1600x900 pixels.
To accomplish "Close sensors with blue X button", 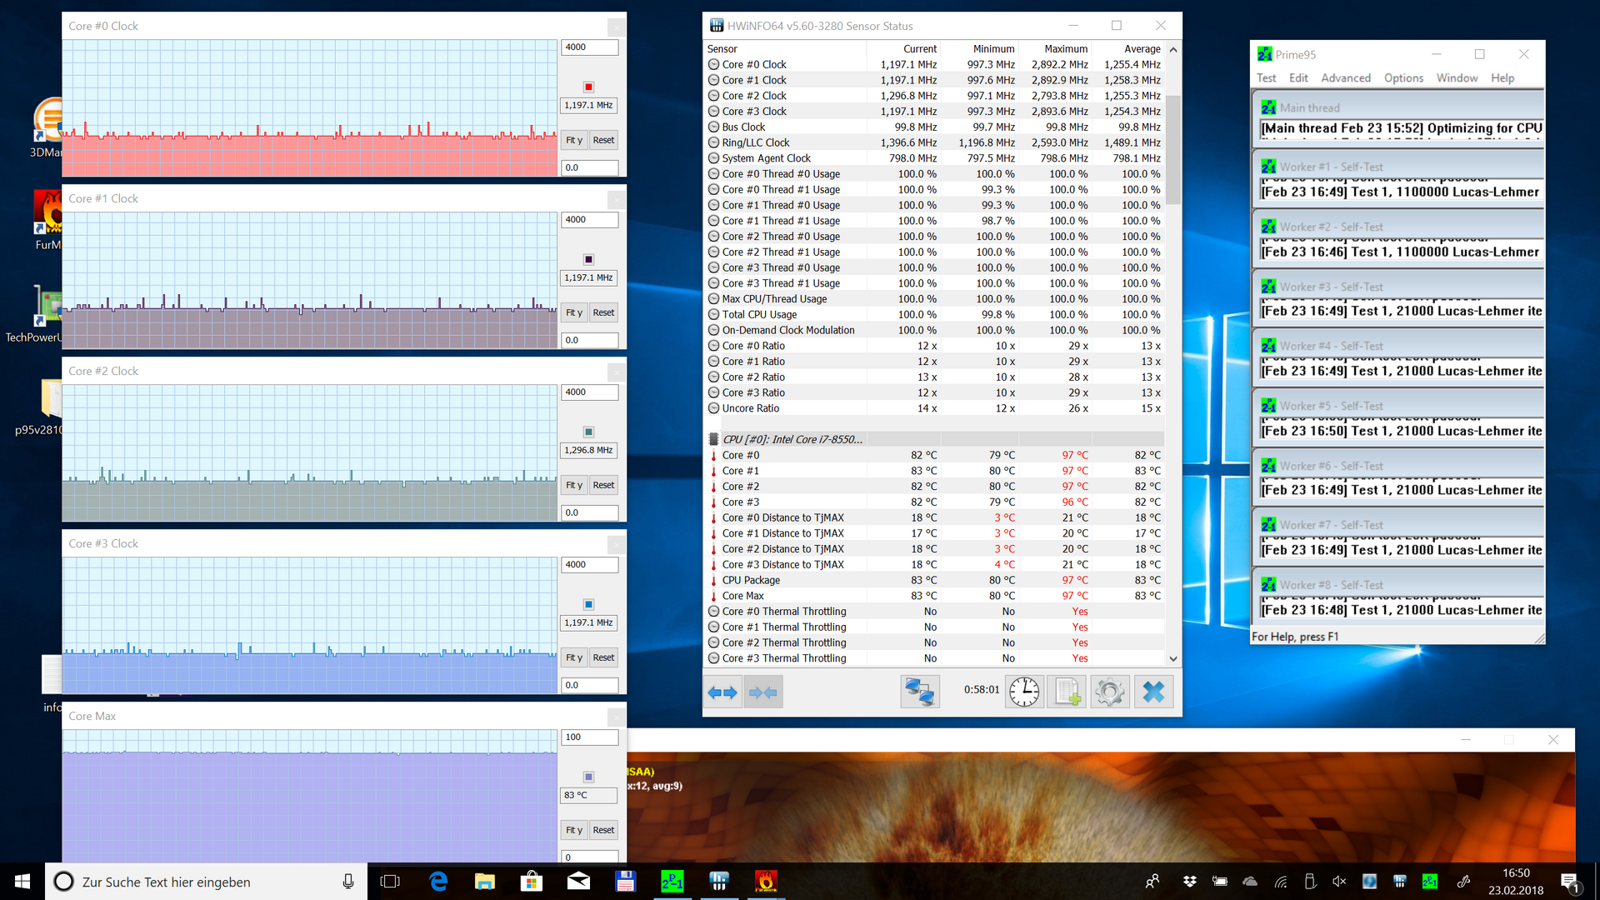I will tap(1153, 692).
